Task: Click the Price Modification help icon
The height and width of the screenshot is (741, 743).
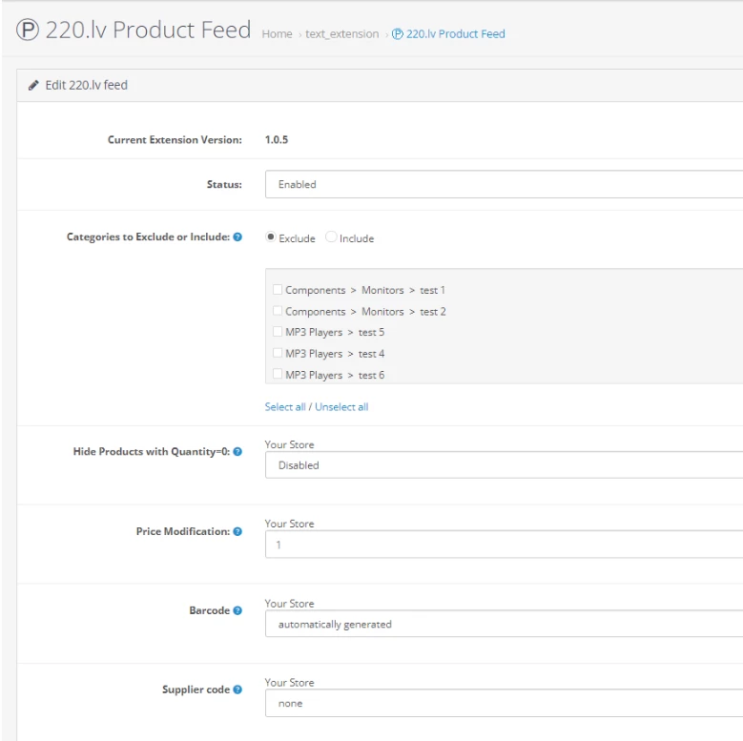Action: (x=237, y=532)
